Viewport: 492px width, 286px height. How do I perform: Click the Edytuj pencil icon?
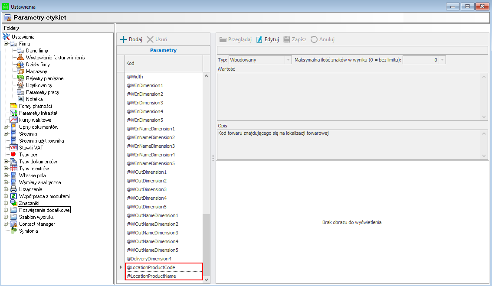coord(259,39)
